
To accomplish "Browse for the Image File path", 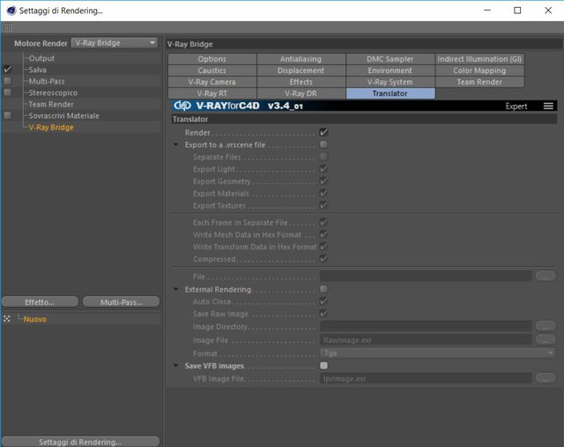I will [x=545, y=339].
